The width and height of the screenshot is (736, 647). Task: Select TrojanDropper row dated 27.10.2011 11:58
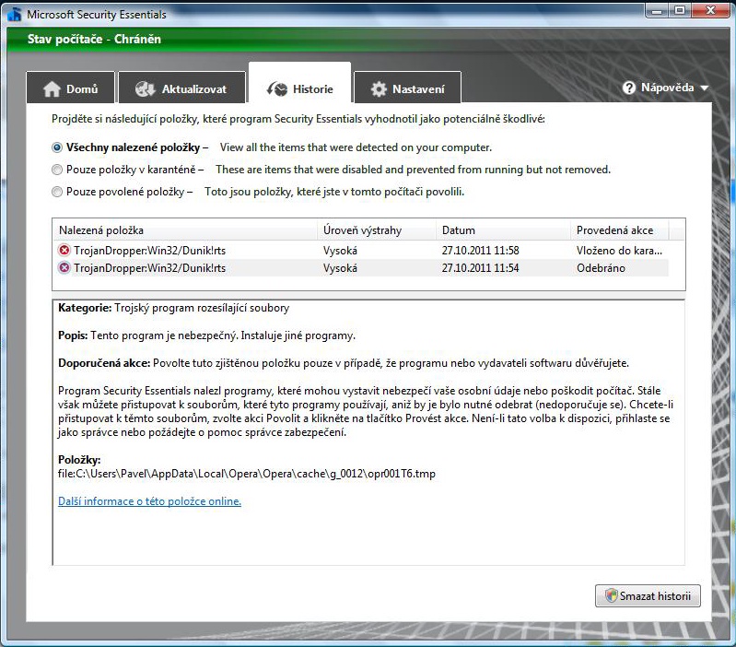pyautogui.click(x=360, y=250)
